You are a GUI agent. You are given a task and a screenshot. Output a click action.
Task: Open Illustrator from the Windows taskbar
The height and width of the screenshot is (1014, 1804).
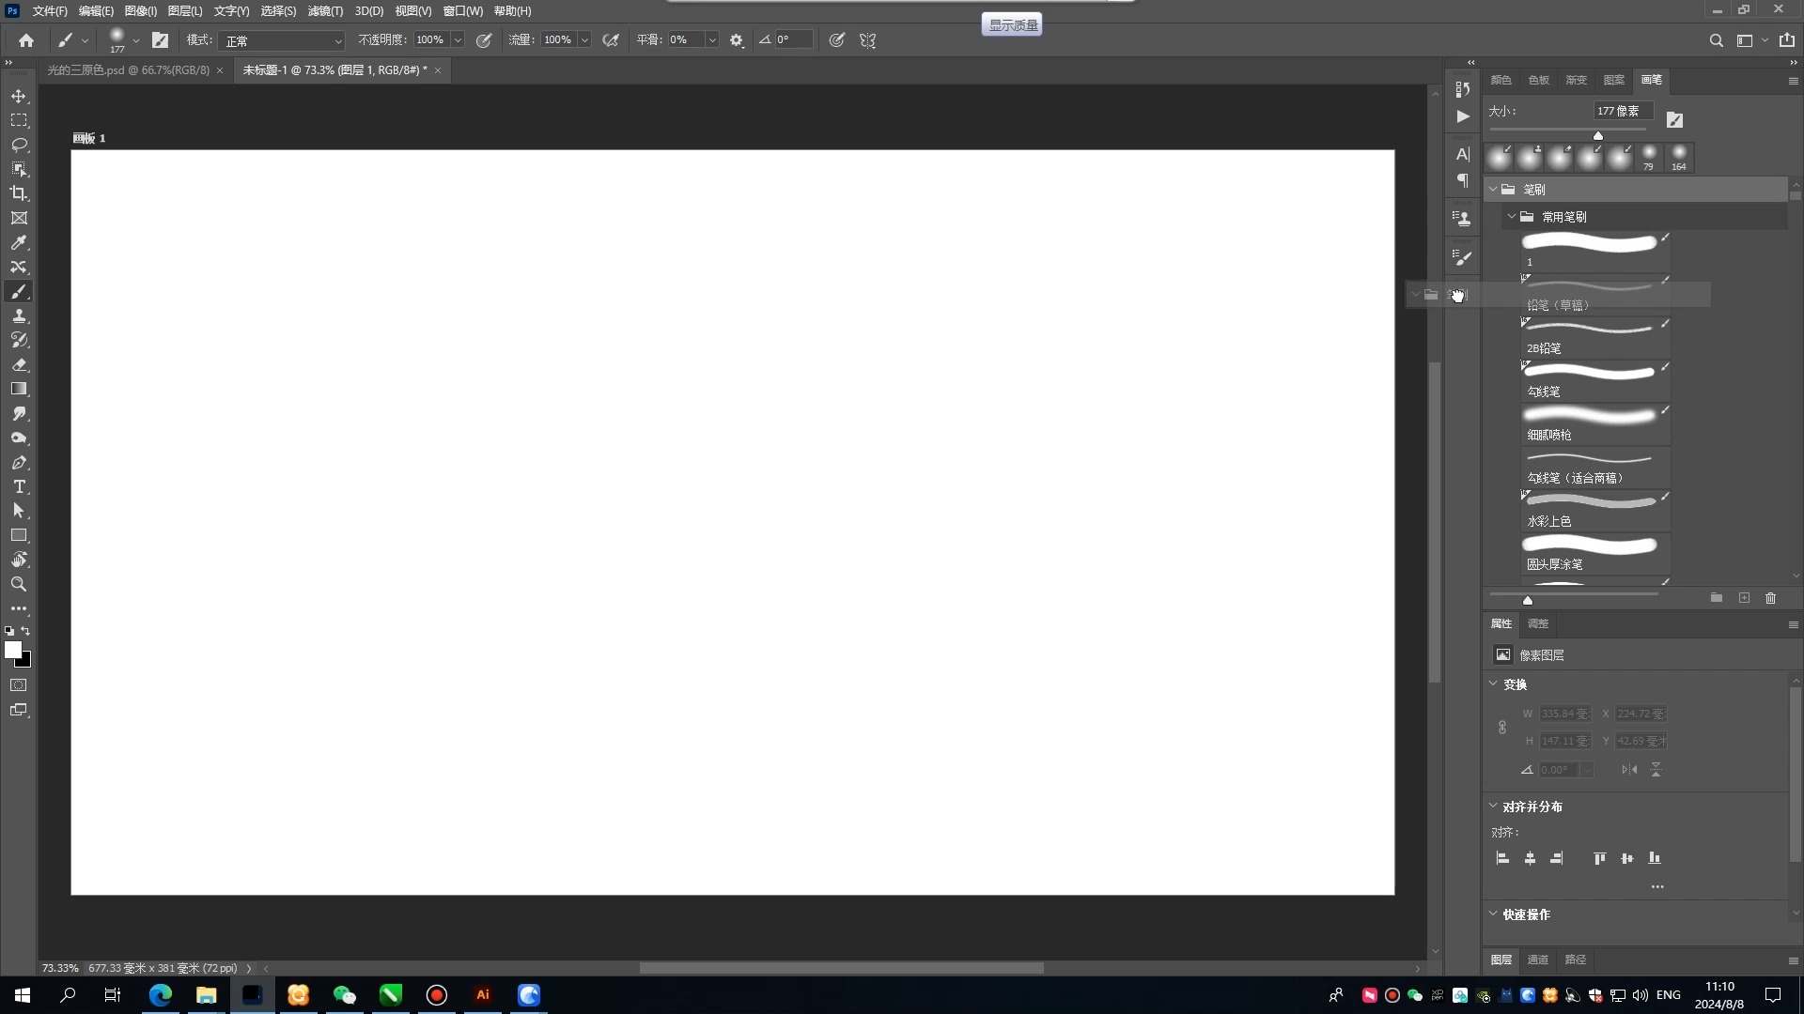(x=483, y=995)
